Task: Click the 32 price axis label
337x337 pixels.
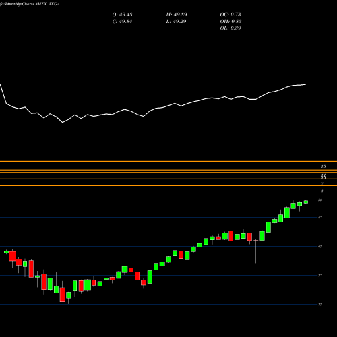Action: pyautogui.click(x=320, y=305)
